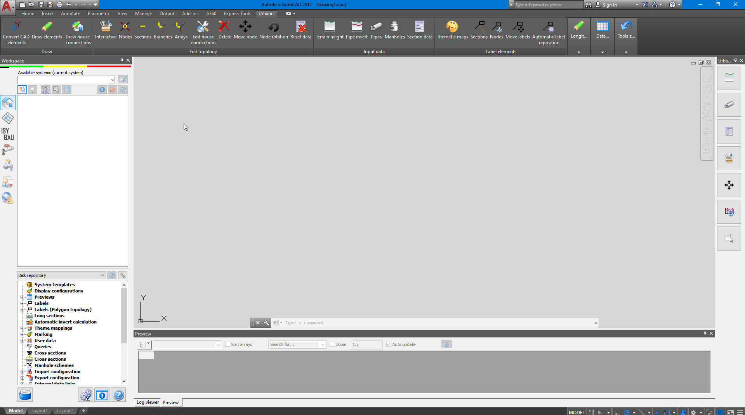
Task: Select Branches edit tool
Action: 163,30
